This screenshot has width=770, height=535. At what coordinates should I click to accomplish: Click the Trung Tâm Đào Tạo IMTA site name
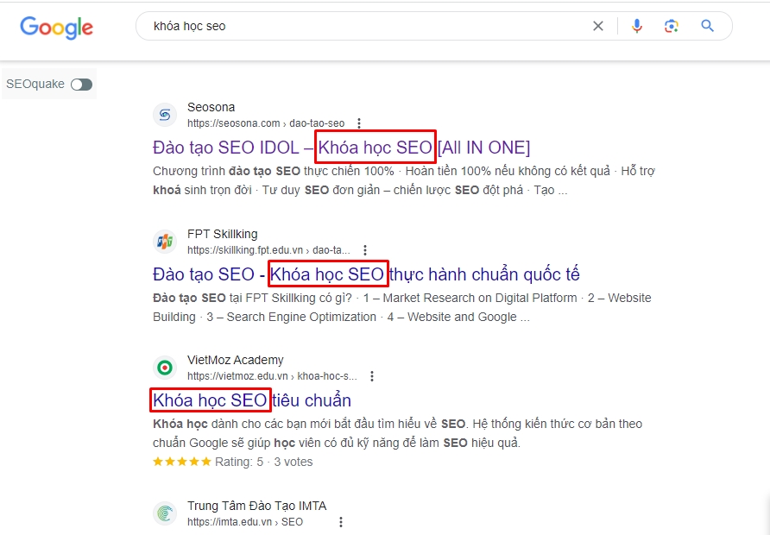coord(256,506)
